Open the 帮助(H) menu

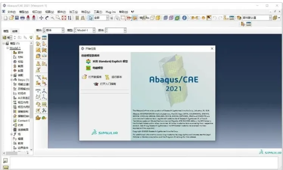[123, 12]
